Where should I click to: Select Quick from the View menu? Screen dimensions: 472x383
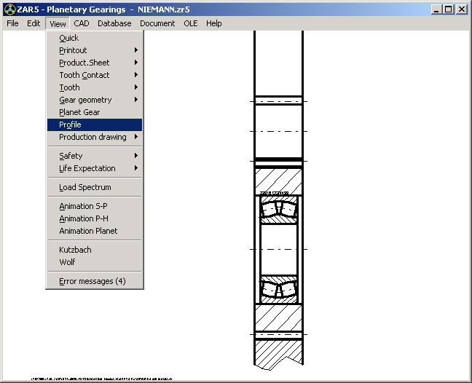[69, 38]
